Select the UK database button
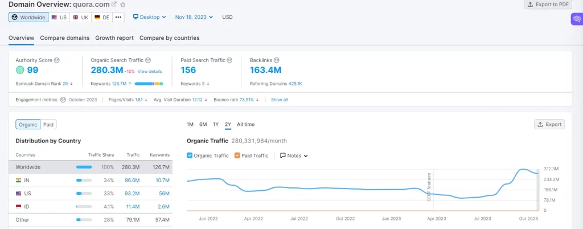This screenshot has width=583, height=229. tap(81, 17)
